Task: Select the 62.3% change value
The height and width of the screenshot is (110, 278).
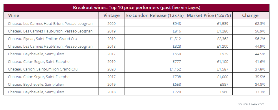Action: (x=260, y=24)
